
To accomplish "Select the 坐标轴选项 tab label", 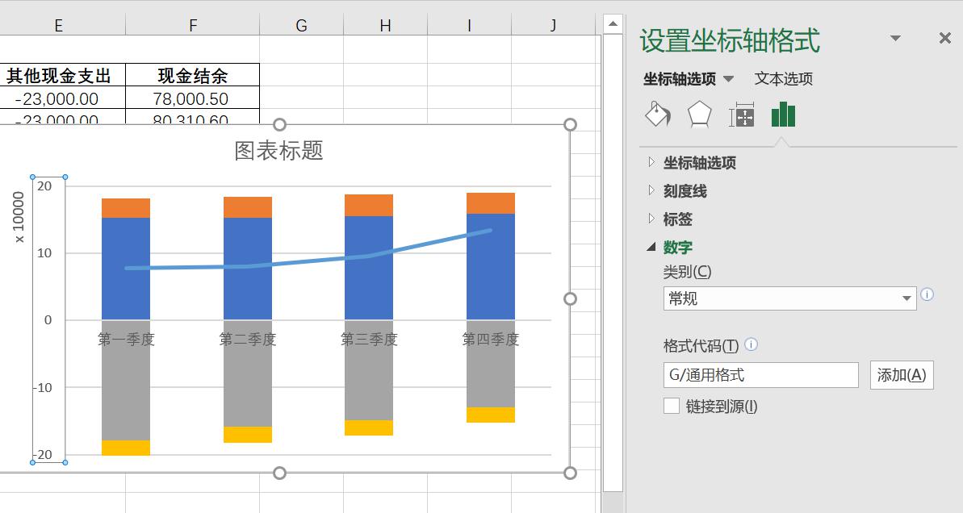I will [679, 78].
